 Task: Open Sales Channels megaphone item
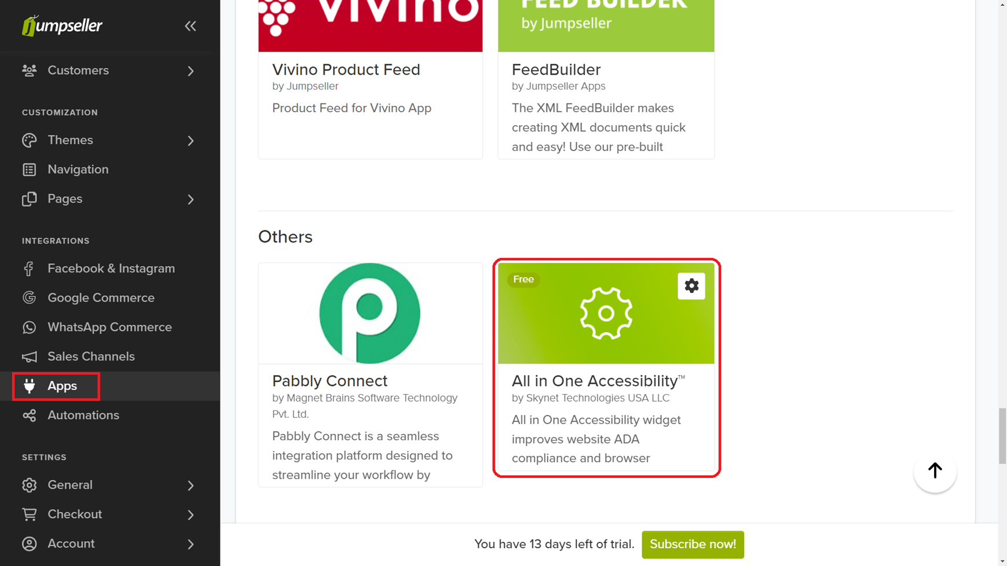point(91,356)
